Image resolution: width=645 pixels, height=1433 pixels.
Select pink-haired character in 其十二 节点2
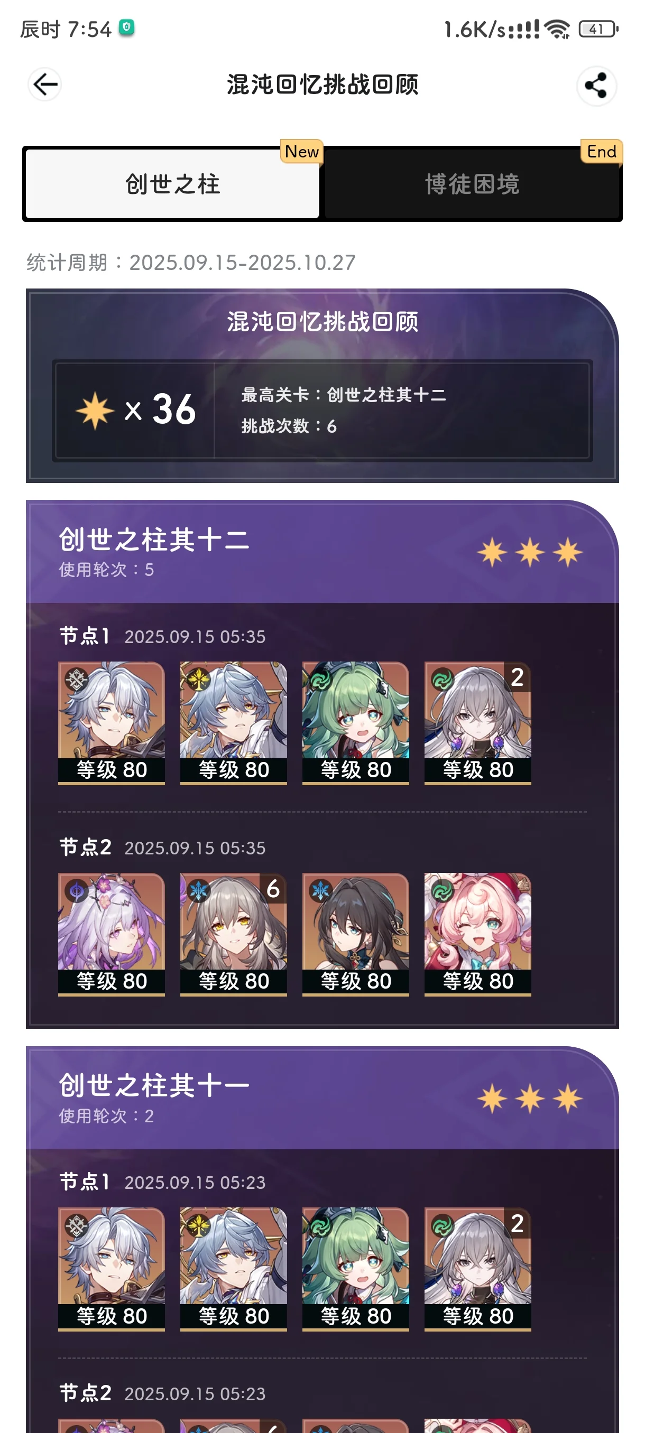pyautogui.click(x=477, y=934)
